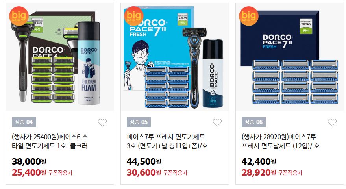This screenshot has width=346, height=189.
Task: Click the 30,600원 coupon price
Action: tap(144, 173)
